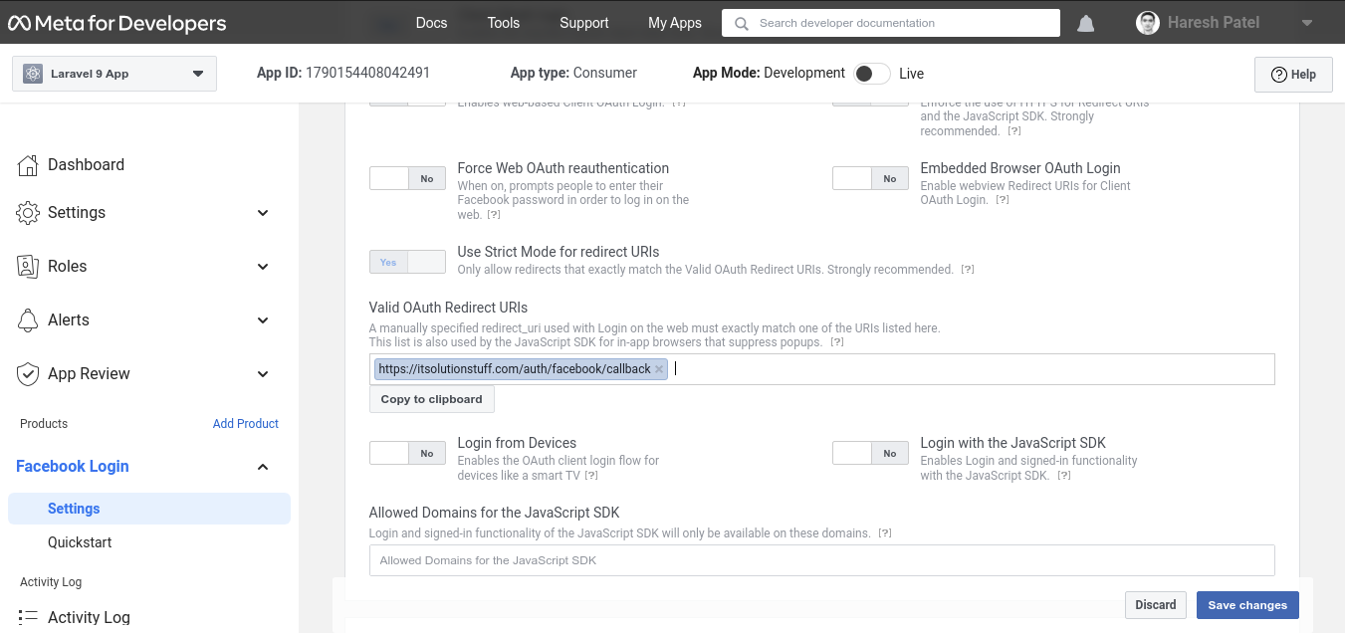The width and height of the screenshot is (1345, 633).
Task: Click the Settings gear icon in sidebar
Action: point(28,213)
